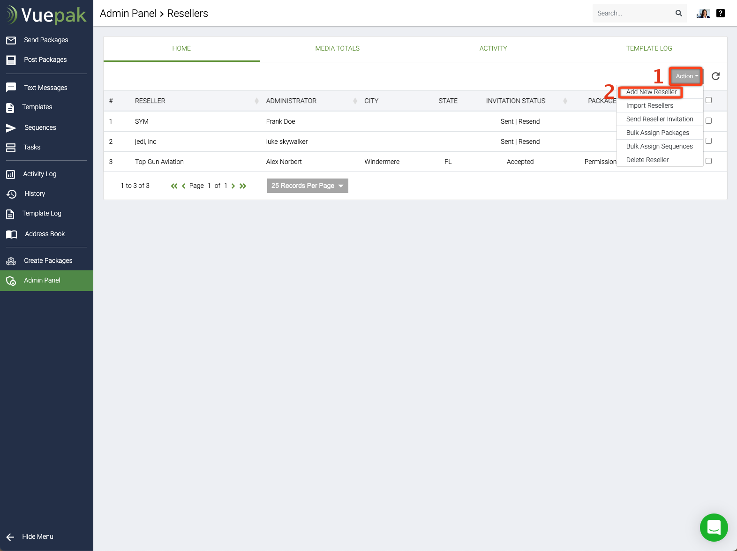The width and height of the screenshot is (737, 551).
Task: Open the Activity Log icon
Action: 11,174
